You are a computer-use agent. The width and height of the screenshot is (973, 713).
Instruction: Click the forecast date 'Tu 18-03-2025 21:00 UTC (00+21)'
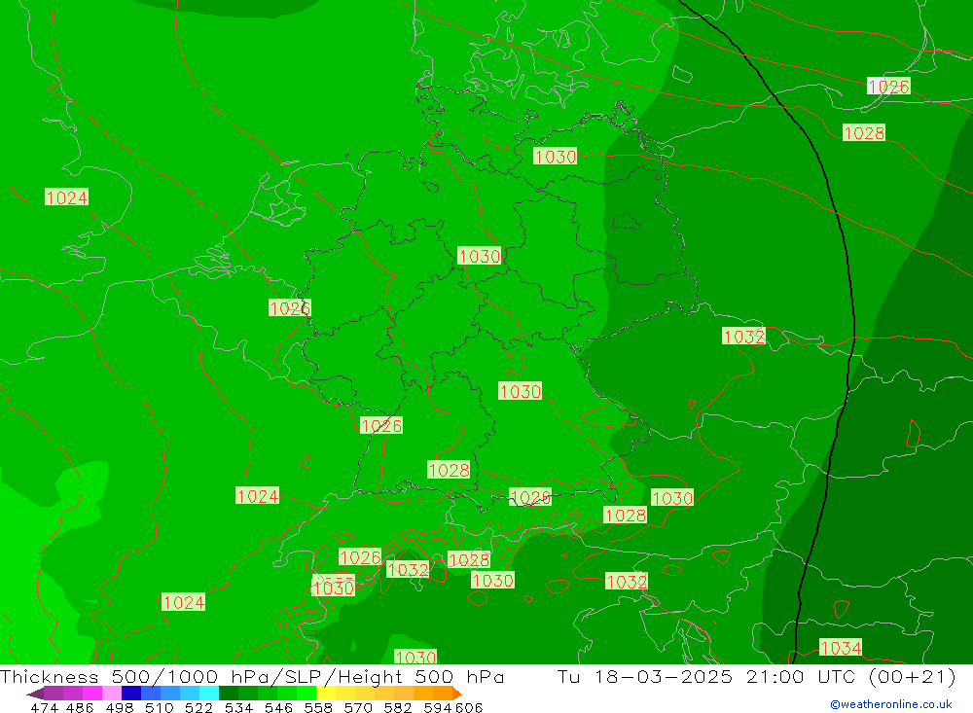click(x=756, y=676)
